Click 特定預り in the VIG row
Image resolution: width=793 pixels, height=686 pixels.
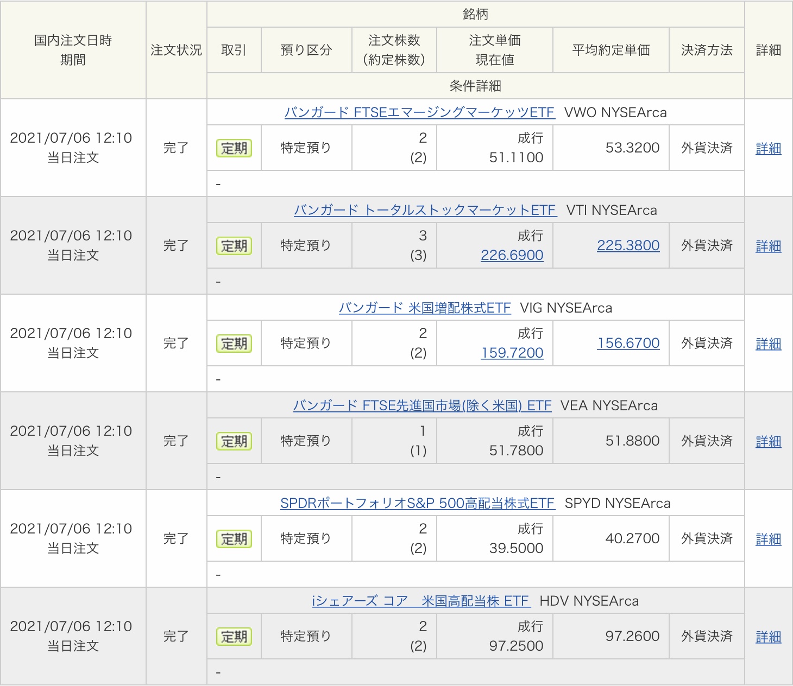point(306,343)
